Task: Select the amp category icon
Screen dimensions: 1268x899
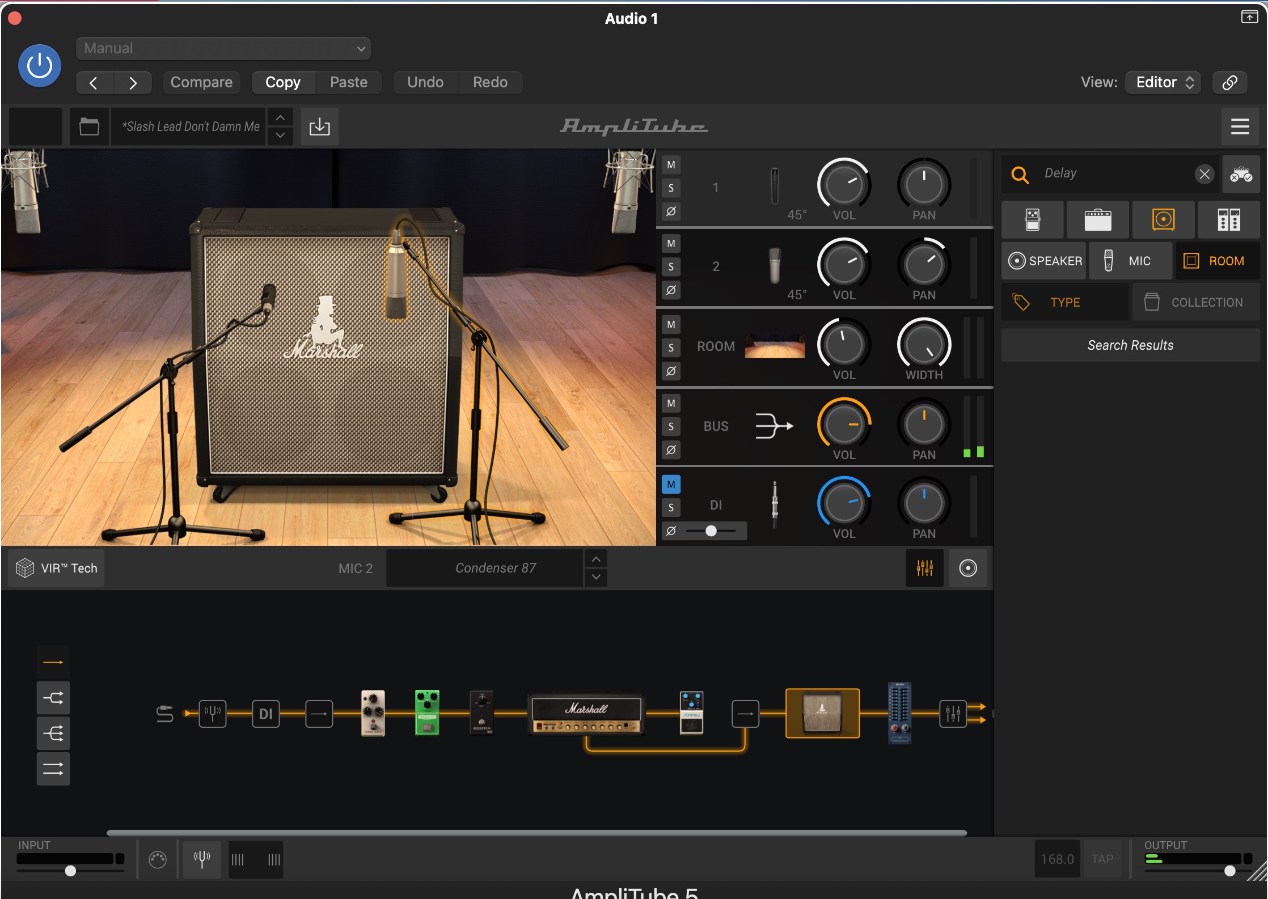Action: tap(1098, 220)
